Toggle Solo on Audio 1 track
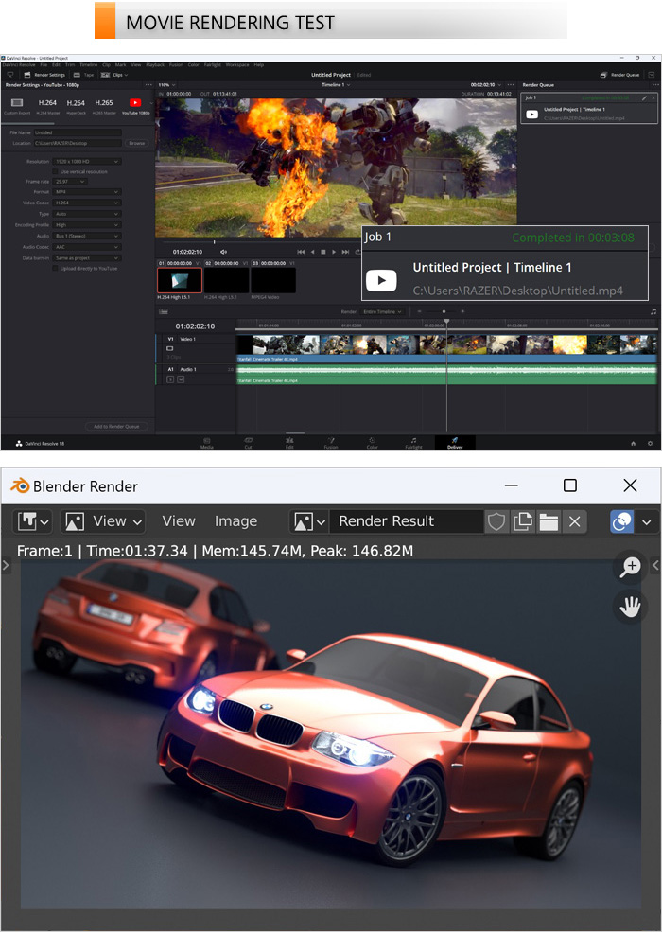Screen dimensions: 662x935 point(170,379)
